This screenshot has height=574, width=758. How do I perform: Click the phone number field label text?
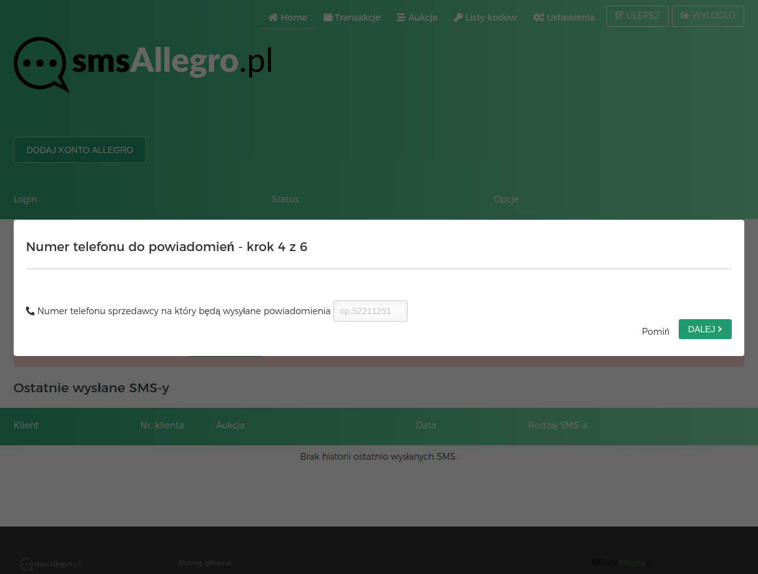[x=184, y=311]
